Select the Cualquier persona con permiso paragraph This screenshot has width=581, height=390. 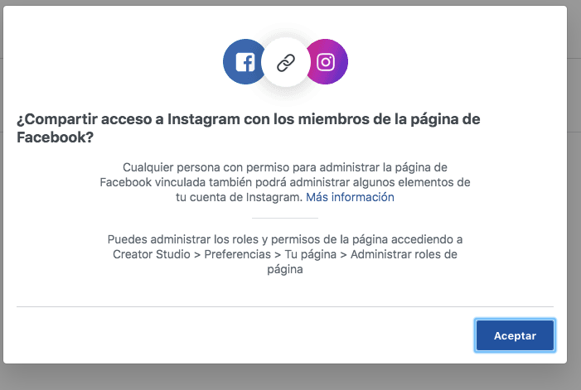pos(285,182)
